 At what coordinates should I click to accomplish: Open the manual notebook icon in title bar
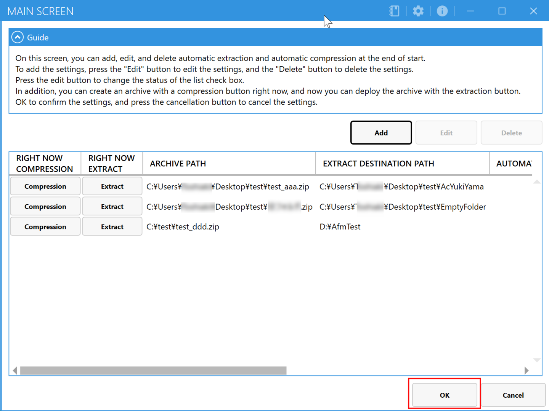pos(394,11)
